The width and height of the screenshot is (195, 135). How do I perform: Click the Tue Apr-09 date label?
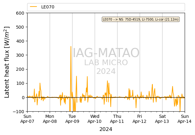(x=72, y=119)
